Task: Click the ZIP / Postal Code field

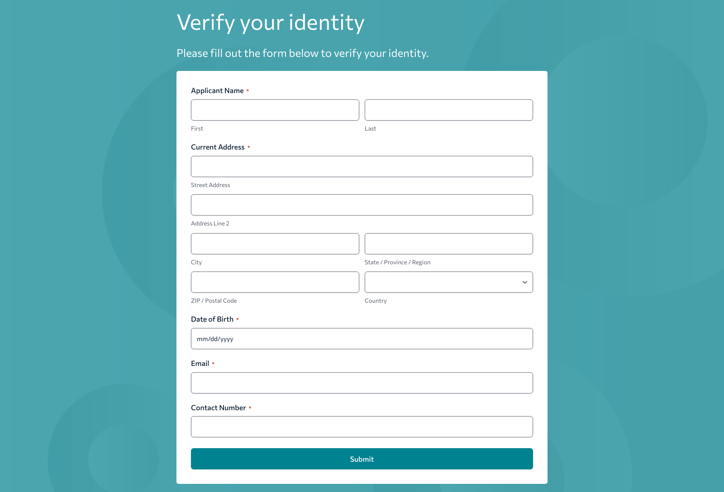Action: [x=275, y=282]
